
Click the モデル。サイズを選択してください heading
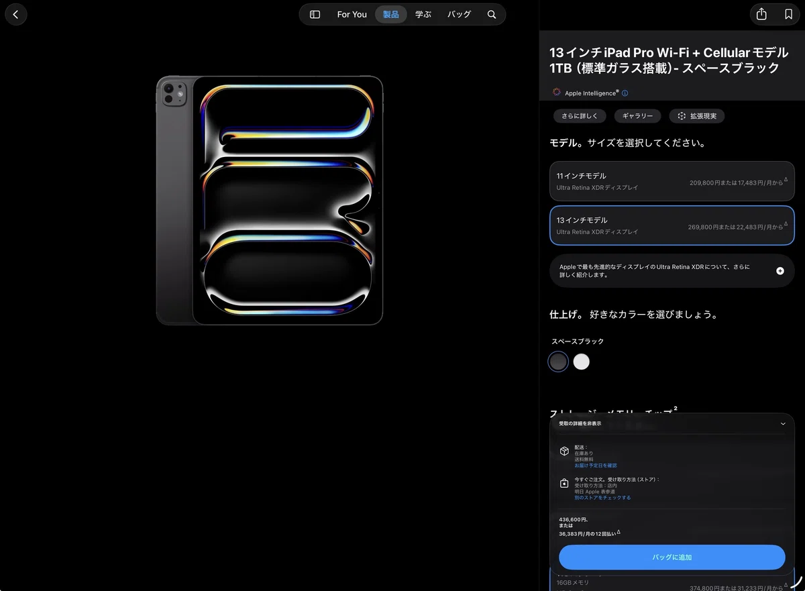(x=627, y=143)
